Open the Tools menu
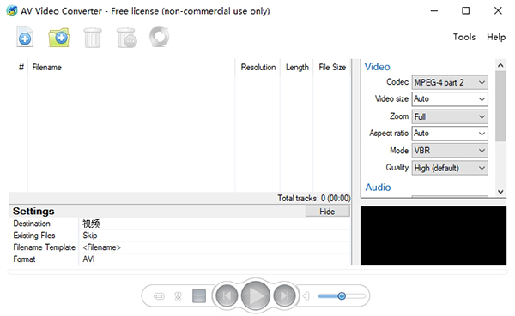Screen dimensions: 515x316 [x=464, y=37]
